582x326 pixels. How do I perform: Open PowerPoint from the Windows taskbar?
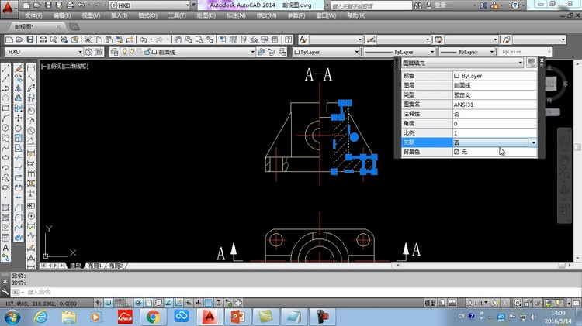point(238,317)
